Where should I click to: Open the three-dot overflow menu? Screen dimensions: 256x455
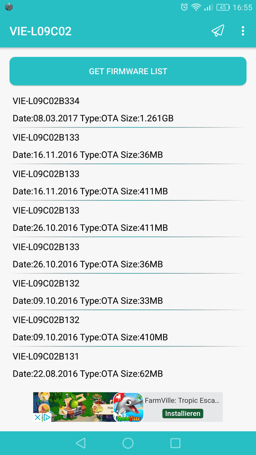243,31
